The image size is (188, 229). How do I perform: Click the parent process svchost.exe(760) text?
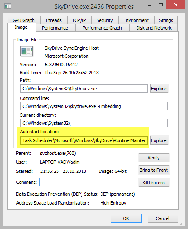(x=58, y=153)
